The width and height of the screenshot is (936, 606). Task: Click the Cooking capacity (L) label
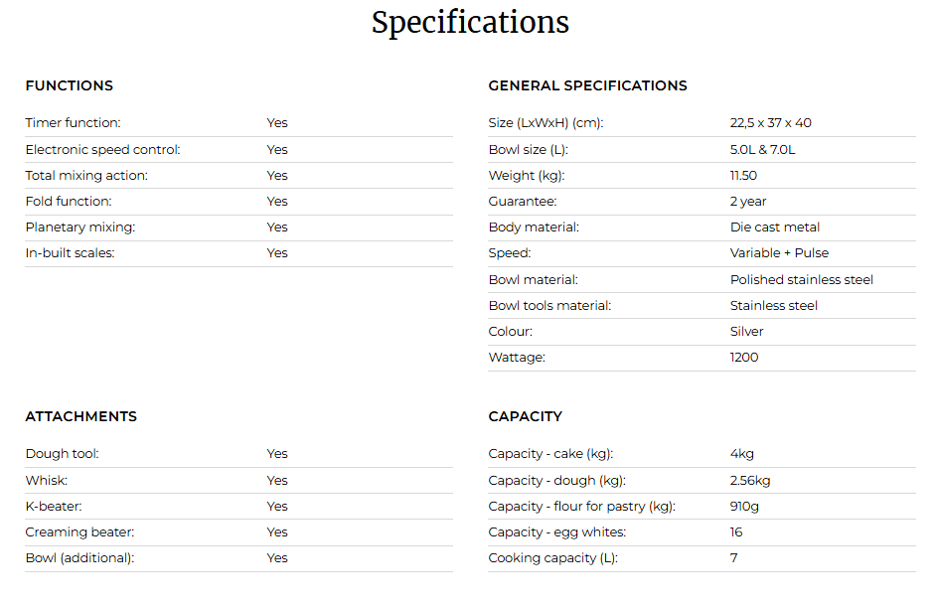pyautogui.click(x=552, y=558)
